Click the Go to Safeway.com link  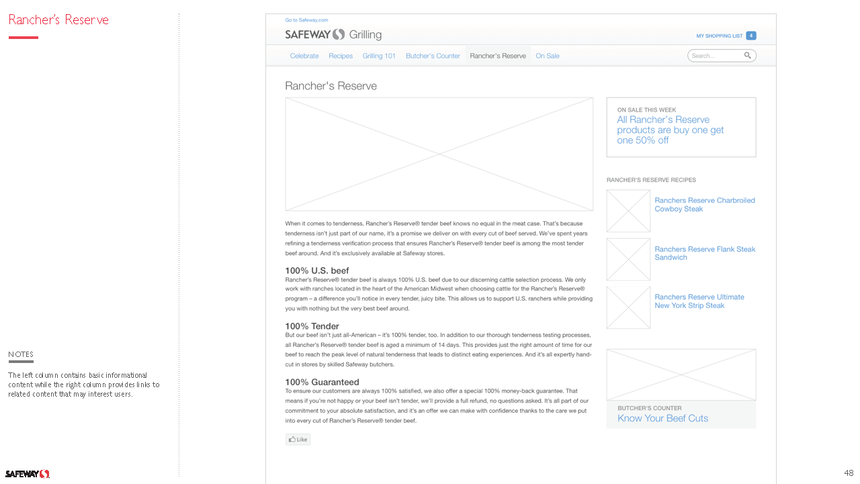click(306, 20)
